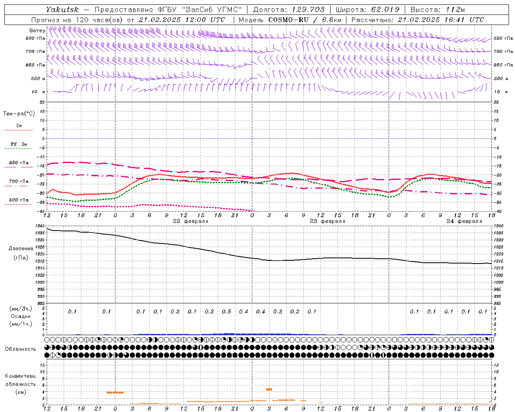Click the 'Рассчитано: 21.02.2025 16:41 UTC' timestamp
The width and height of the screenshot is (515, 412).
(x=418, y=20)
